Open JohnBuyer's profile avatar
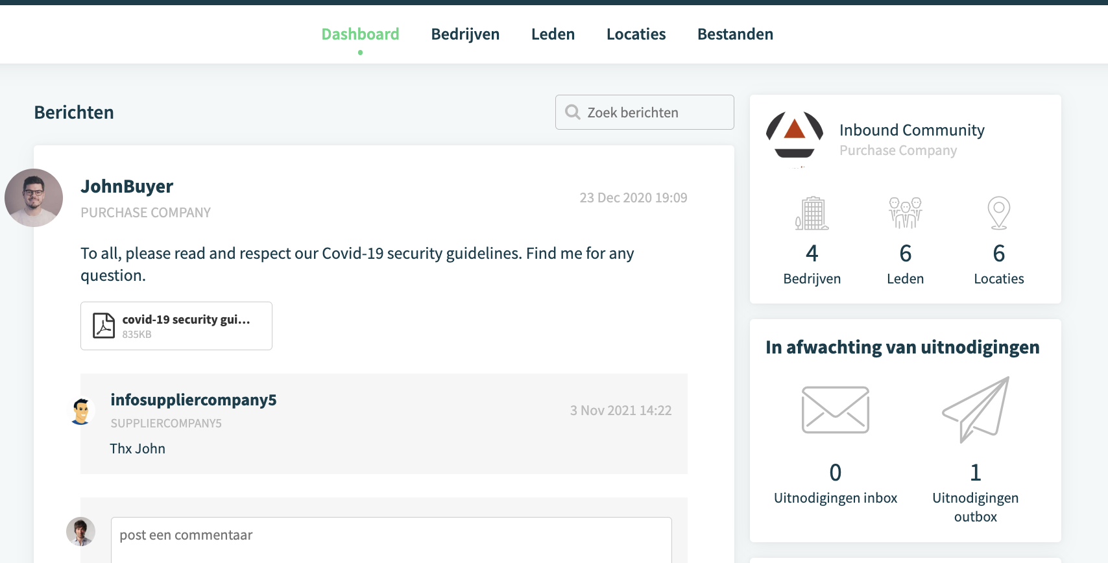This screenshot has width=1108, height=563. tap(34, 198)
